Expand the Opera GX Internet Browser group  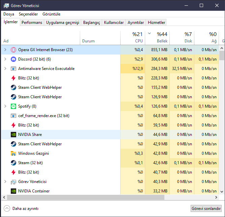coord(5,50)
